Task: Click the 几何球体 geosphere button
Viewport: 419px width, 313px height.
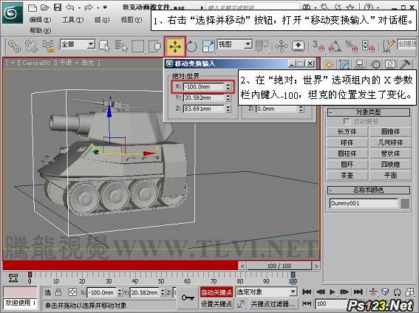Action: pyautogui.click(x=390, y=142)
